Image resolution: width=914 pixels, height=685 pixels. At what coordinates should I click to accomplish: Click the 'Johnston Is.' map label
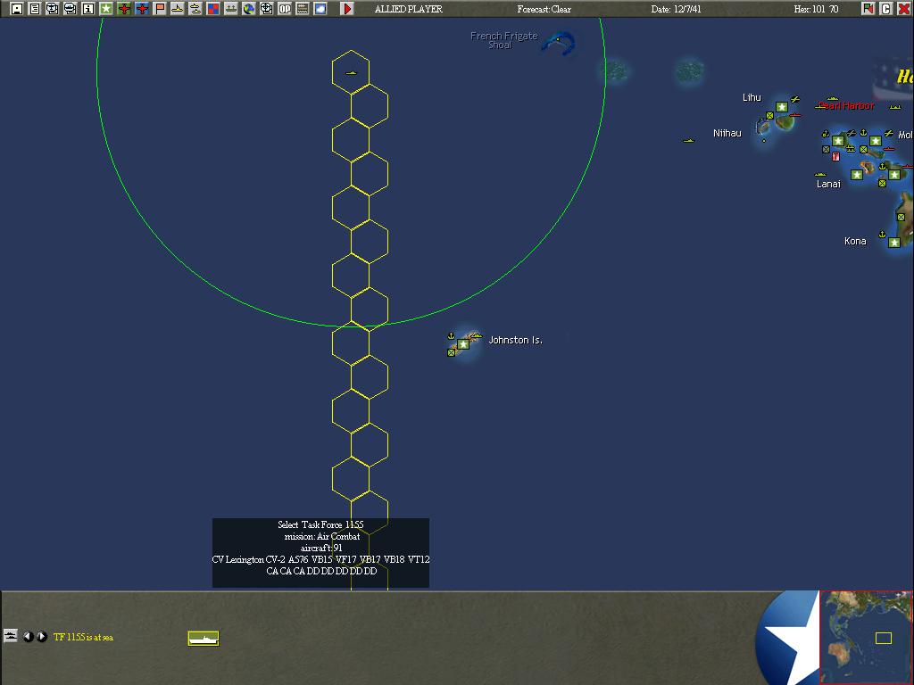tap(515, 340)
